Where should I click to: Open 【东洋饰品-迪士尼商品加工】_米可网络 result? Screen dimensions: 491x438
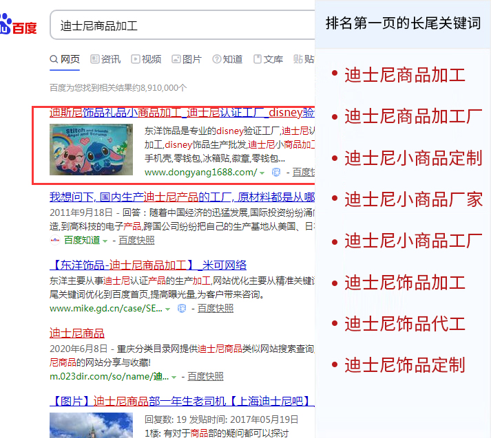click(148, 265)
